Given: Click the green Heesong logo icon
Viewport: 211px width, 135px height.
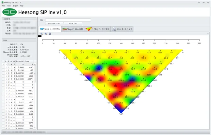Looking at the screenshot, I should 10,12.
